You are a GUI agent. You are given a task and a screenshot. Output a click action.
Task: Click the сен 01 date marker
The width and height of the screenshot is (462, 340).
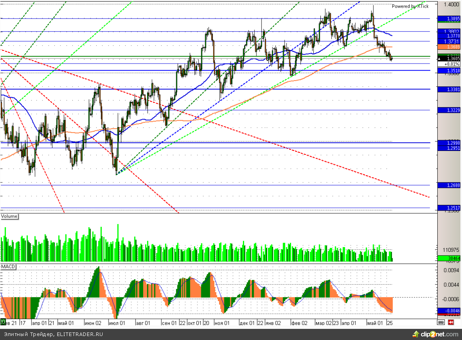[x=170, y=323]
